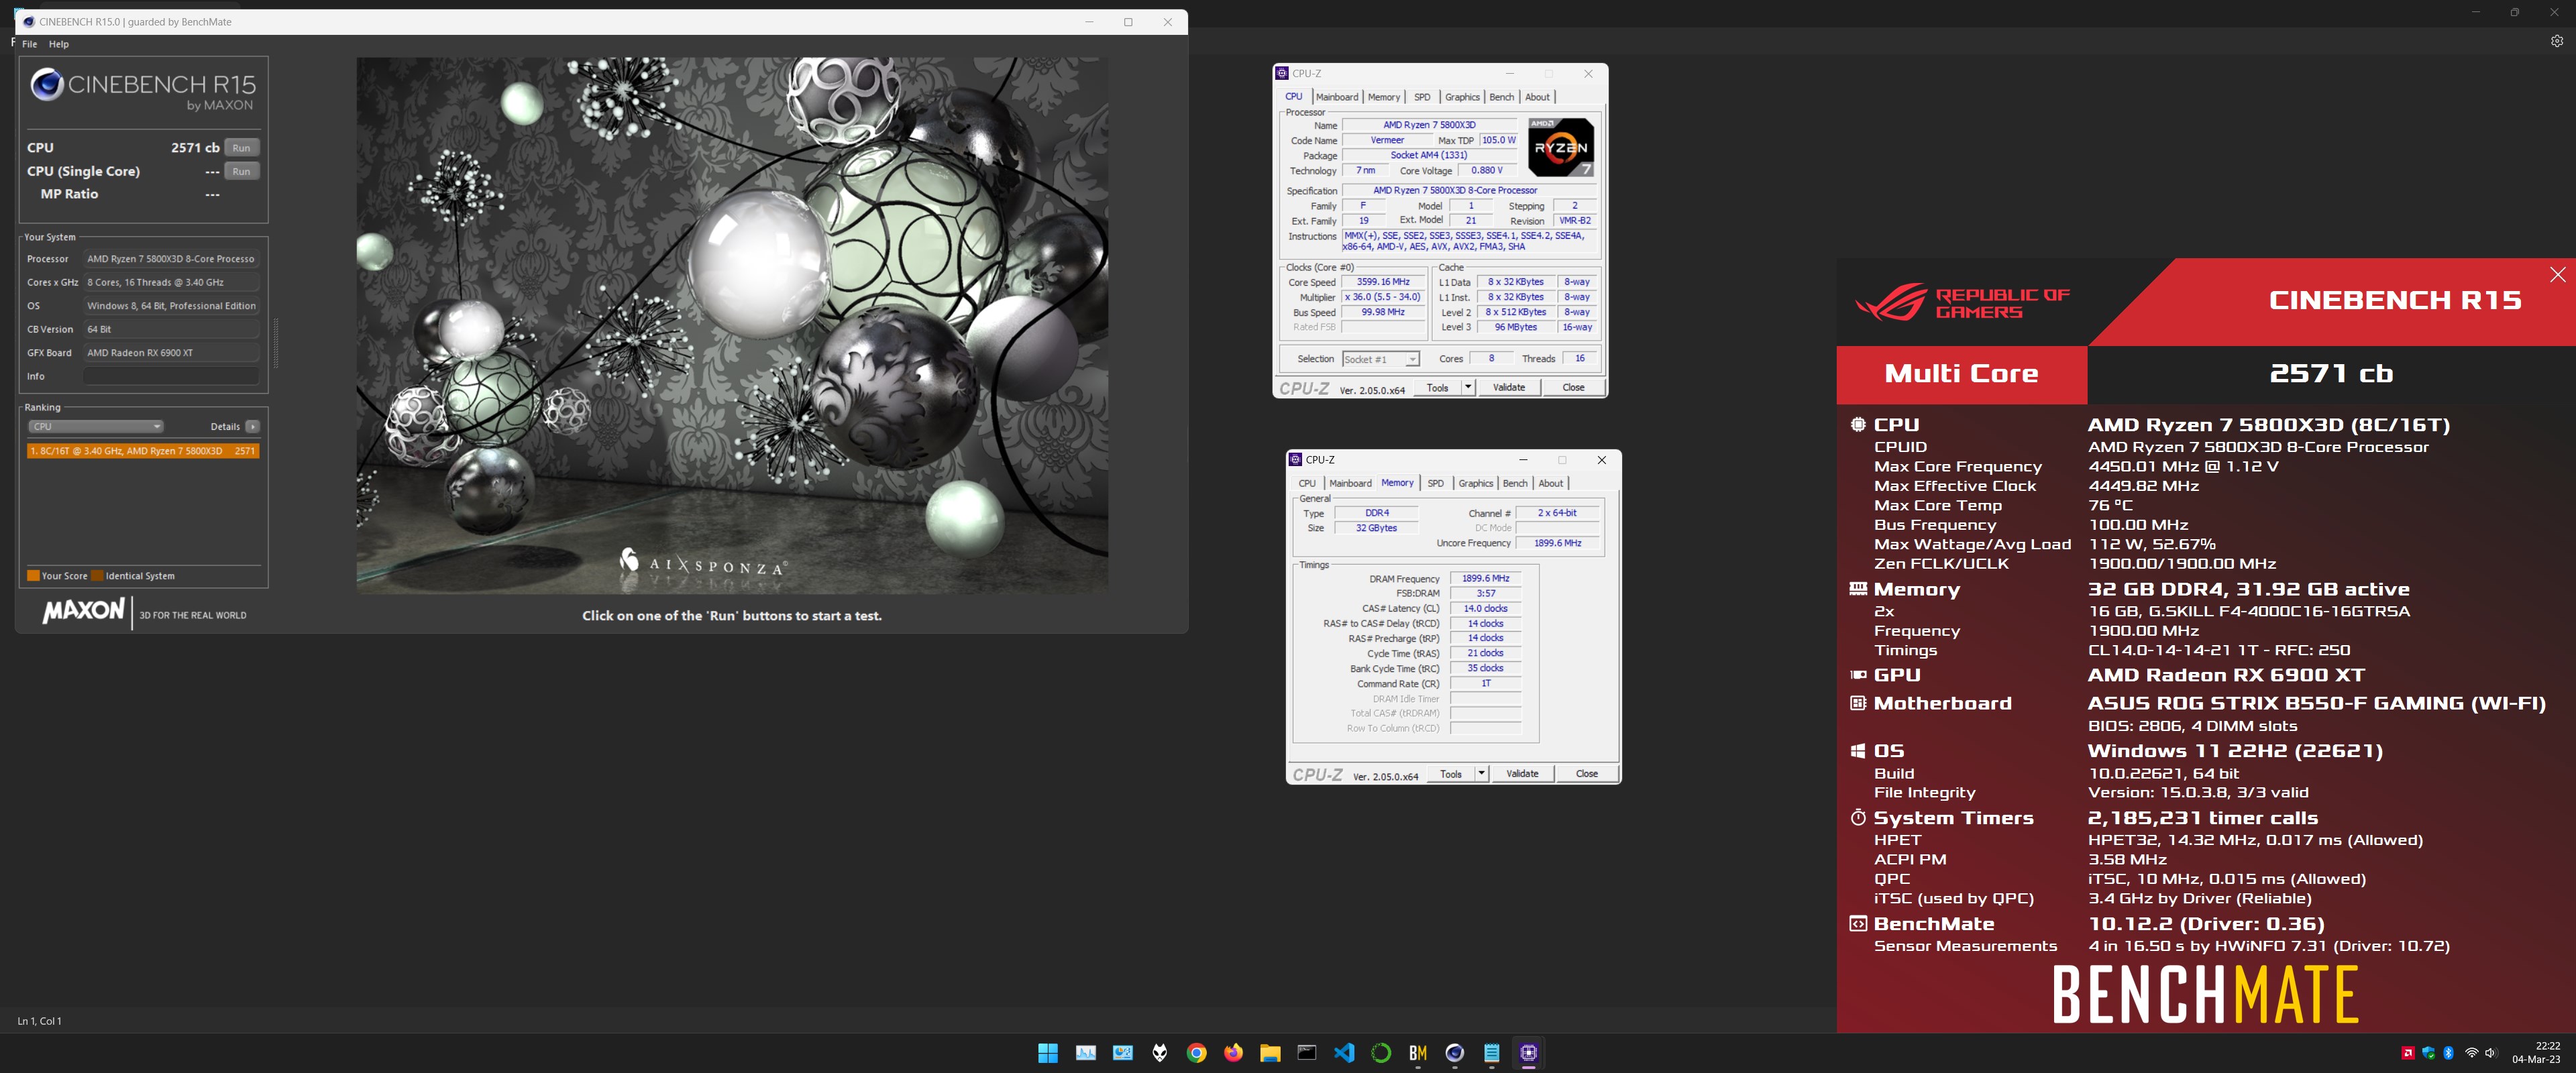The image size is (2576, 1073).
Task: Click Tools button in CPU-Z CPU window
Action: 1437,387
